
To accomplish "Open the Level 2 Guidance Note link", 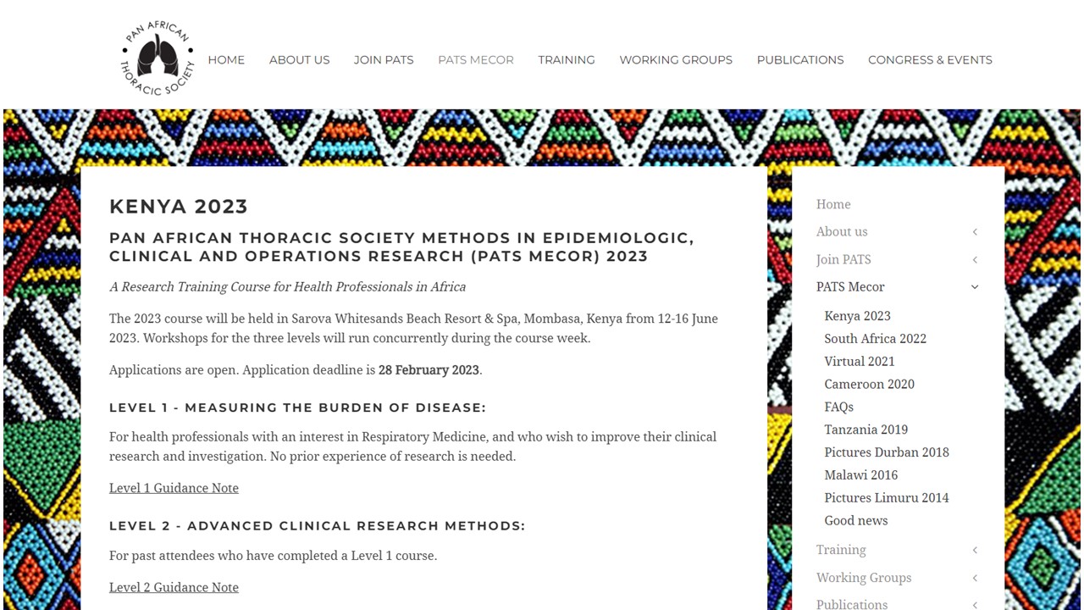I will (174, 587).
